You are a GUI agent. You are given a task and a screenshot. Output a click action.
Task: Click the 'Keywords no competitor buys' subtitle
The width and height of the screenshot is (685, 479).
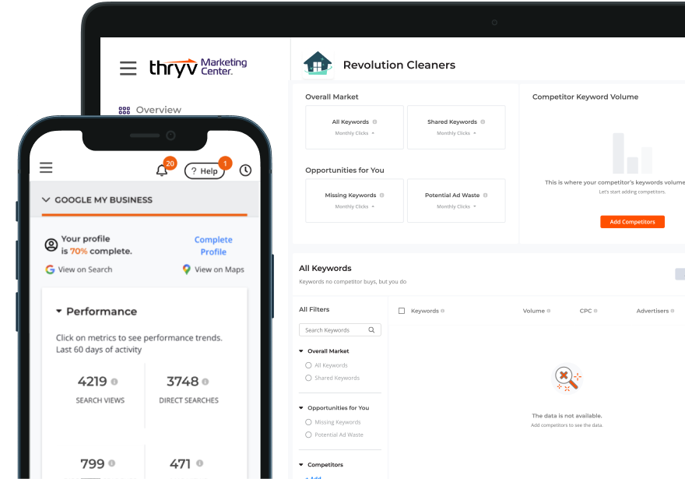click(353, 282)
